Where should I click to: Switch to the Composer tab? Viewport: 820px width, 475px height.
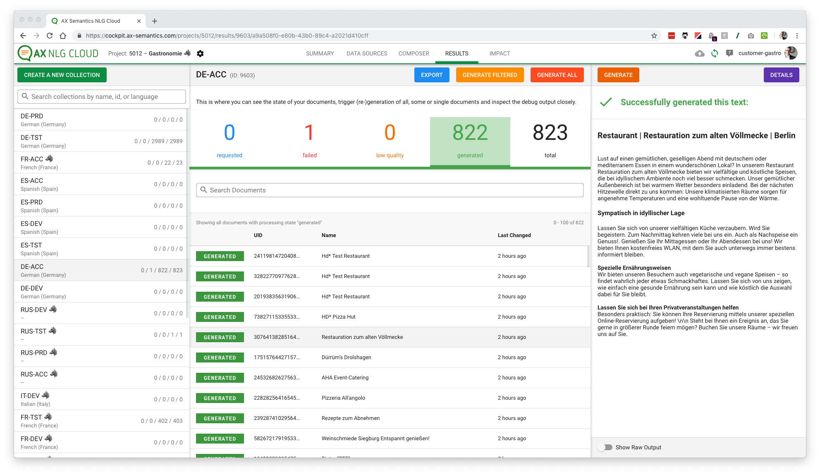click(414, 53)
